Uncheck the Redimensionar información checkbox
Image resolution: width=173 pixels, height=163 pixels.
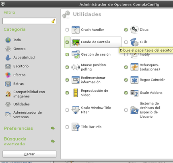tap(67, 80)
